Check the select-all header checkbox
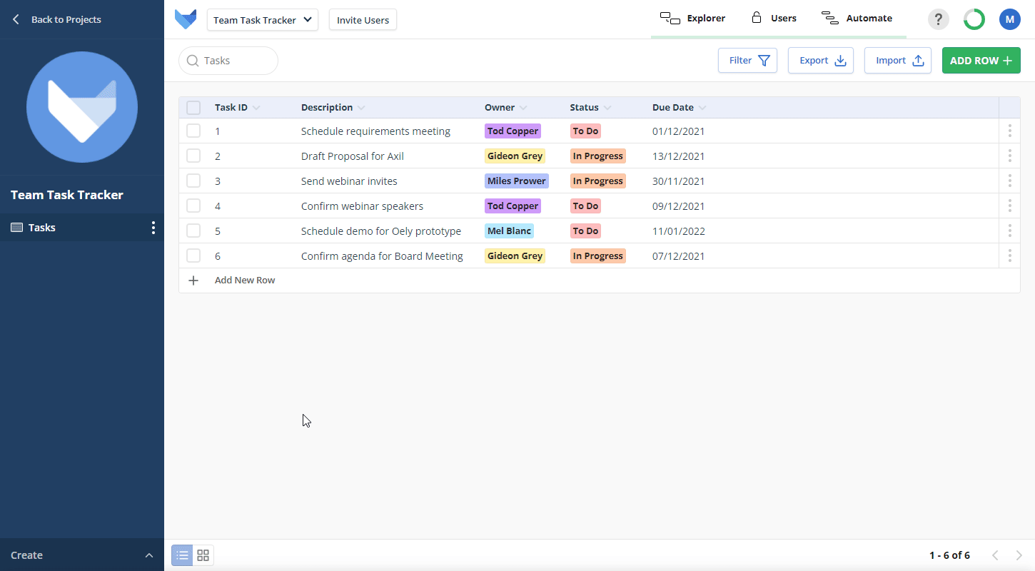Screen dimensions: 1035x571 click(x=193, y=108)
